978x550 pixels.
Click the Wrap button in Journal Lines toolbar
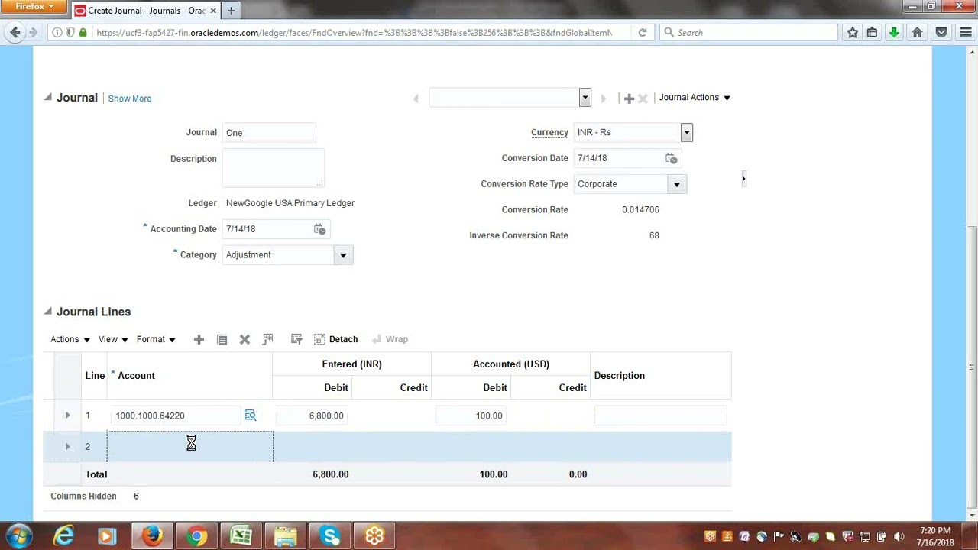click(390, 339)
